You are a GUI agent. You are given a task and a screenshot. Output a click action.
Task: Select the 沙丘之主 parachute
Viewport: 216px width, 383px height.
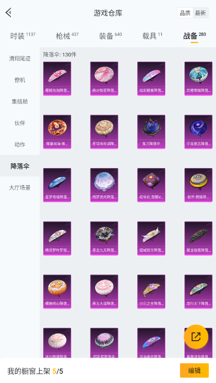[x=151, y=292]
